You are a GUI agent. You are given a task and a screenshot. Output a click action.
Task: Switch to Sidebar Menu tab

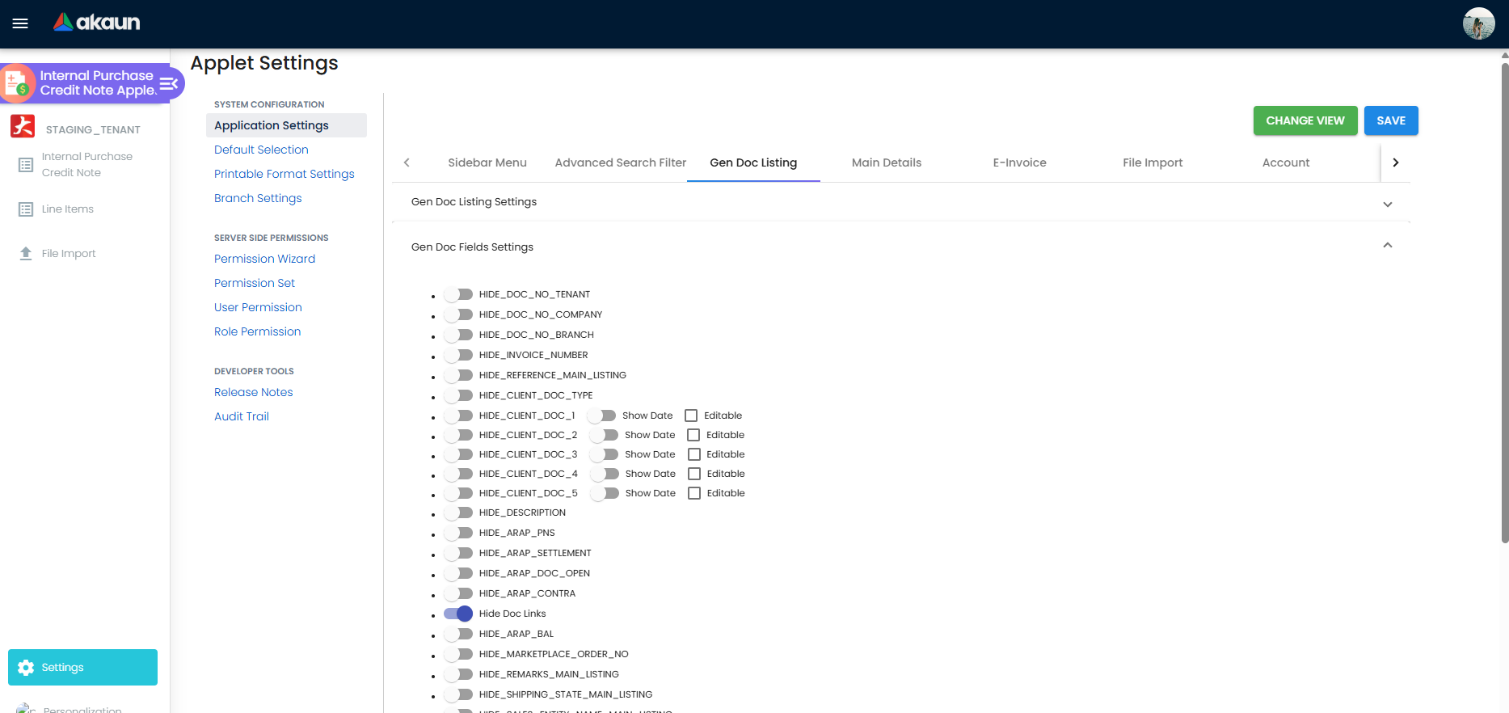tap(487, 162)
